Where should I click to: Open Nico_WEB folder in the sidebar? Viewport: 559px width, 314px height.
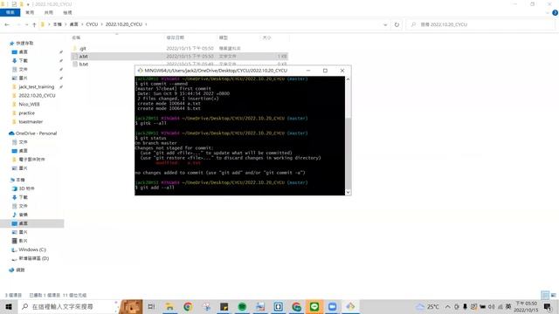click(29, 105)
